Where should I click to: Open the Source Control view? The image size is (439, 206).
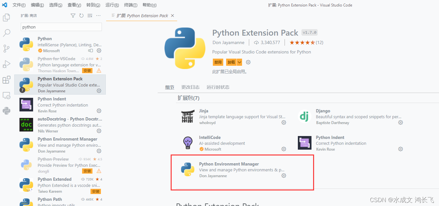(x=6, y=49)
